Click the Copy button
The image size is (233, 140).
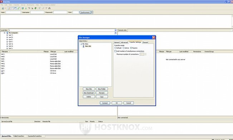click(x=102, y=97)
